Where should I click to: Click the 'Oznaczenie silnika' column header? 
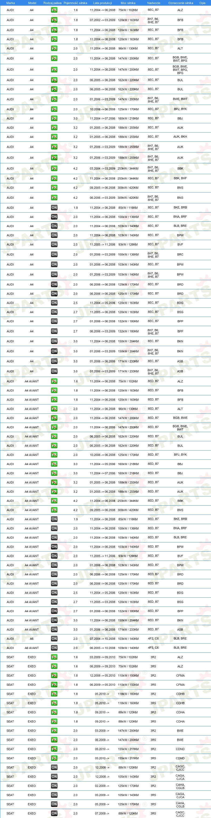[x=181, y=3]
